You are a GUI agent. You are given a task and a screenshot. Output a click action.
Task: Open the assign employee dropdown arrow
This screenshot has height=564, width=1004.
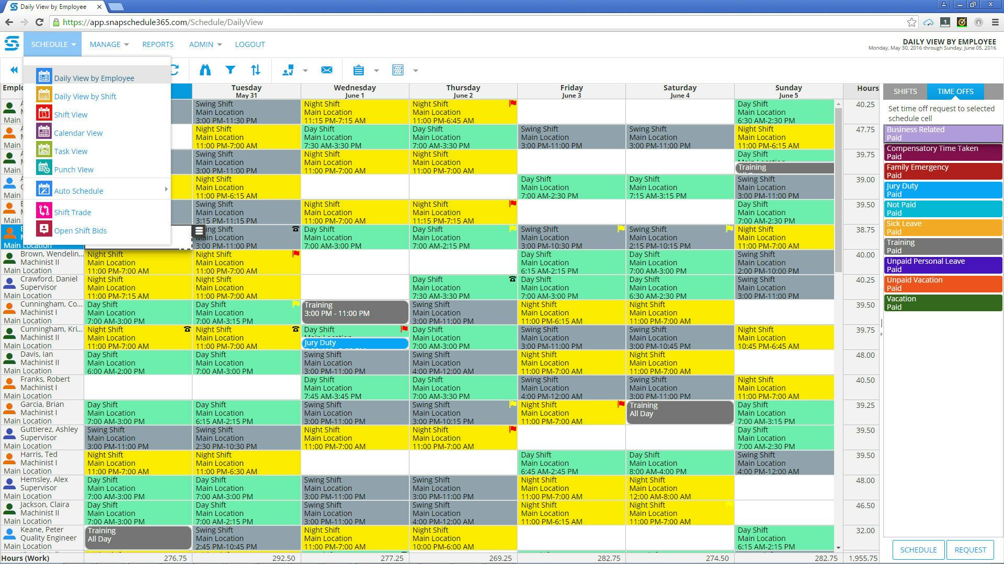[x=305, y=70]
